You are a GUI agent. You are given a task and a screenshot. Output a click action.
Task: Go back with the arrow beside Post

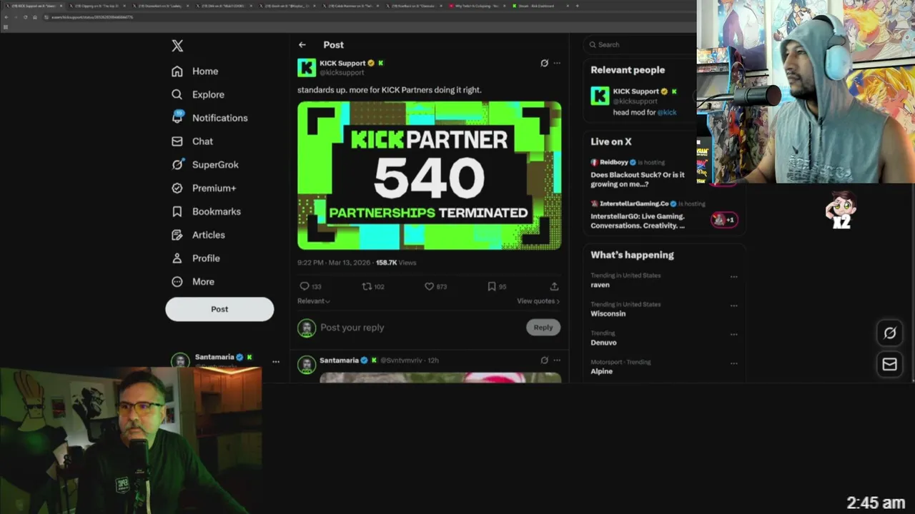[x=302, y=44]
